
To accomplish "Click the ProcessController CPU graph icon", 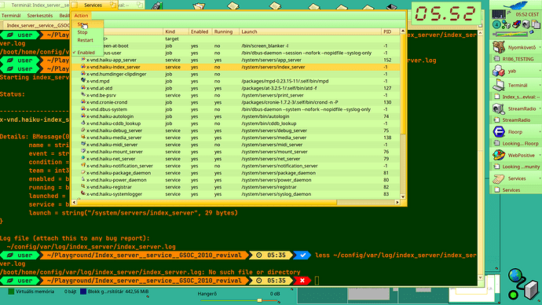I will [499, 14].
